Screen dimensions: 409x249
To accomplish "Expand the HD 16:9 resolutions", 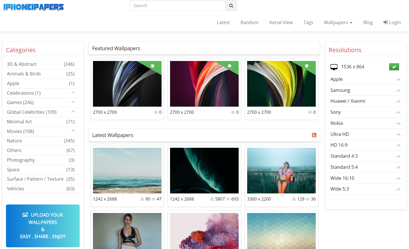I will pyautogui.click(x=399, y=145).
